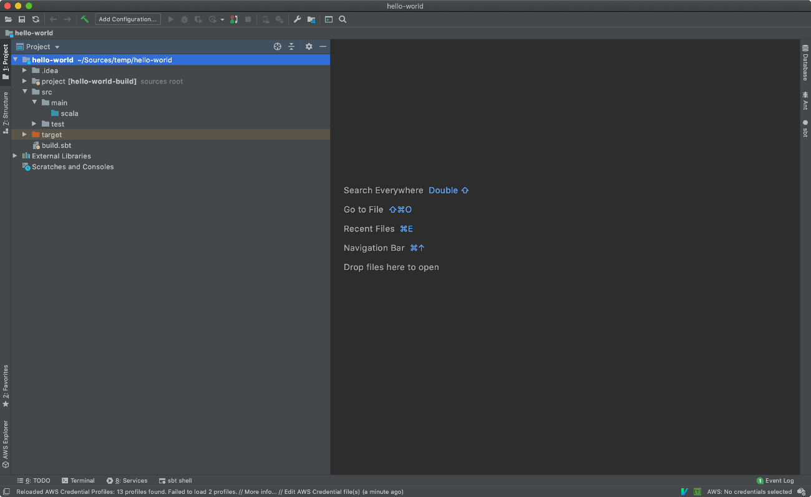Synchronize files with the refresh icon
The image size is (811, 497).
[x=36, y=19]
